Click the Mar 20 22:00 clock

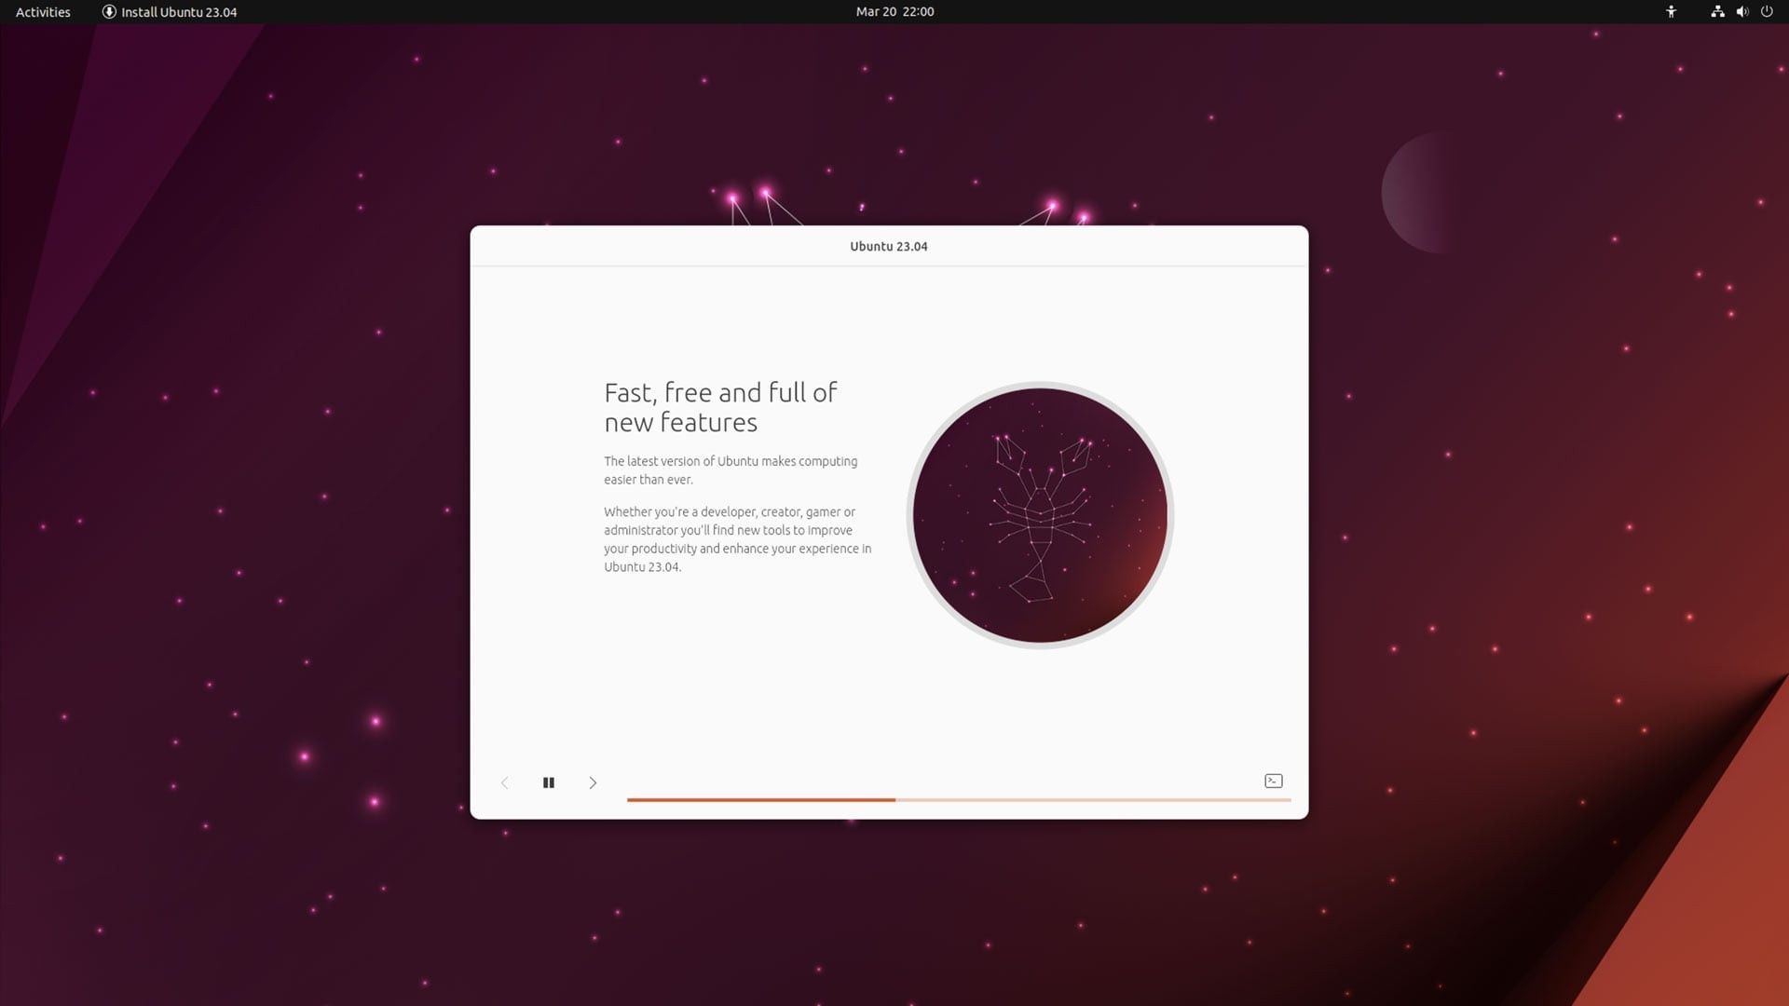coord(893,12)
